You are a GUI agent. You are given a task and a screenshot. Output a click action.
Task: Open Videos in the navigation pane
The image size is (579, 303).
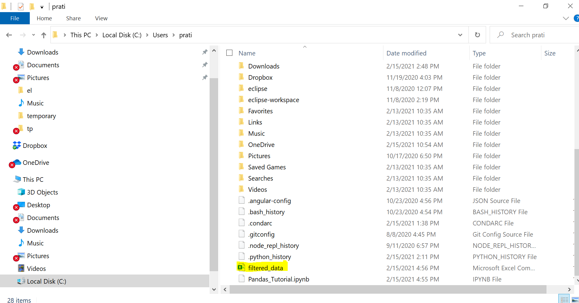(32, 269)
